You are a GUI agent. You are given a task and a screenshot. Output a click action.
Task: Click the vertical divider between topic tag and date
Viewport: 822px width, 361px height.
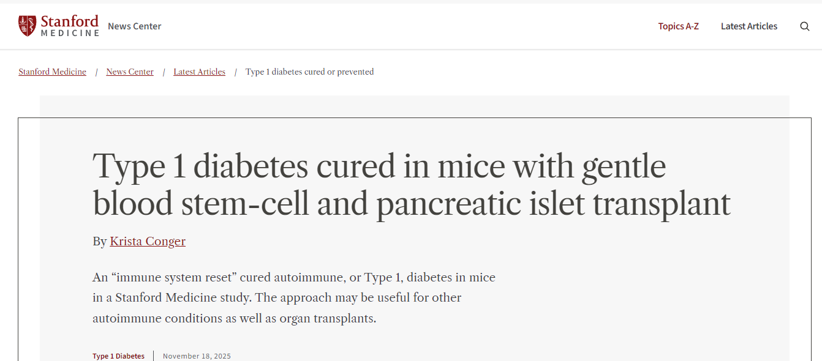point(154,356)
